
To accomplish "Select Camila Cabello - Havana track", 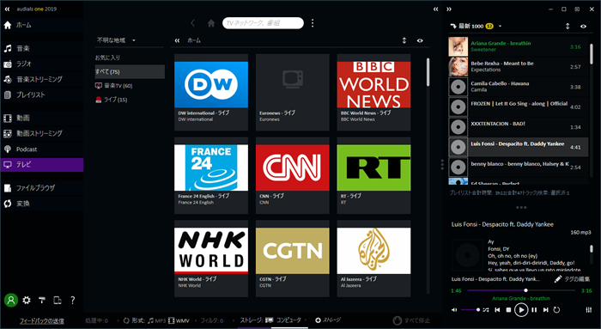I will click(x=519, y=87).
